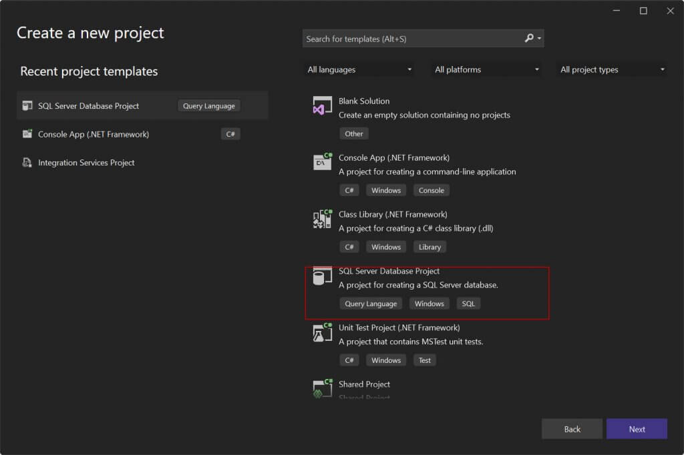Image resolution: width=684 pixels, height=455 pixels.
Task: Click the Query Language tag in recent templates
Action: point(209,106)
